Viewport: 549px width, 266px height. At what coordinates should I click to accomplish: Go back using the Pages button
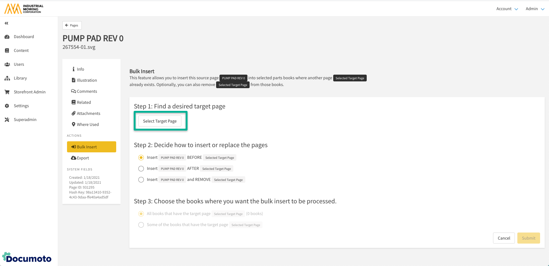[72, 25]
